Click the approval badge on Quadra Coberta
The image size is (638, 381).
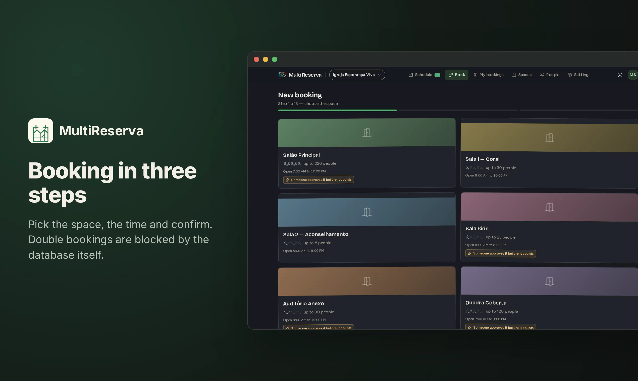[500, 327]
